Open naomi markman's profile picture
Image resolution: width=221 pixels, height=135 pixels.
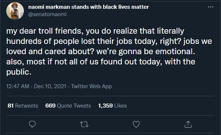point(15,11)
